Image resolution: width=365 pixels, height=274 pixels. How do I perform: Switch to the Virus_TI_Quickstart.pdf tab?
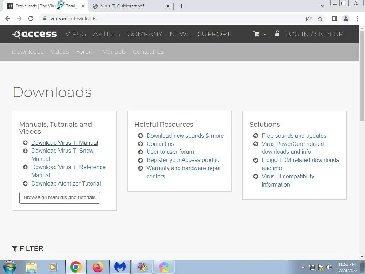pyautogui.click(x=131, y=6)
